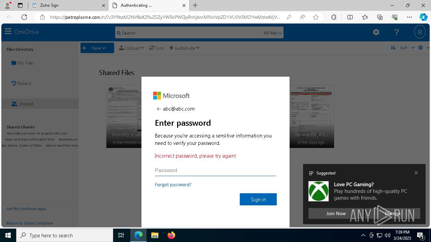Close the Zoho Sign tab

pos(103,5)
